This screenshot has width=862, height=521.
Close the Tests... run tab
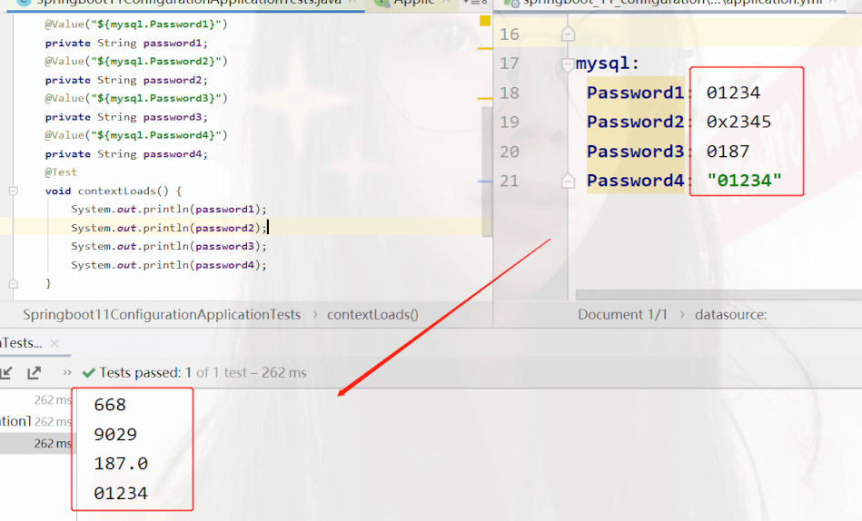(54, 343)
